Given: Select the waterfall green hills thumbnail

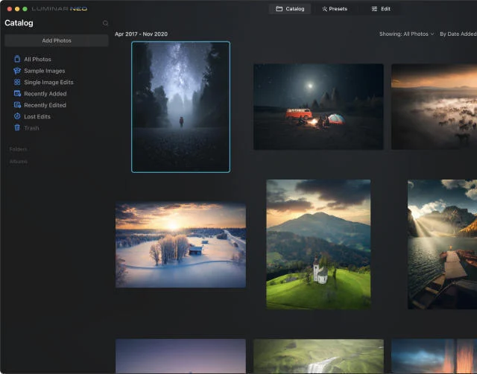Looking at the screenshot, I should [x=318, y=356].
